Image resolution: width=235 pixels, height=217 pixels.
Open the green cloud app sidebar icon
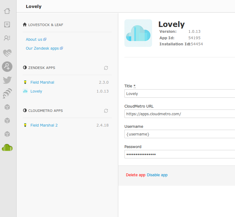[x=7, y=148]
